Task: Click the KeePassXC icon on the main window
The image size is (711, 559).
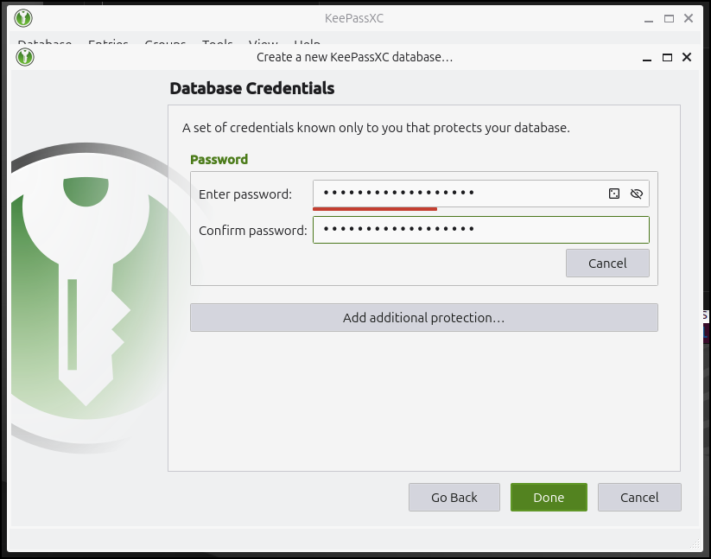Action: click(23, 17)
